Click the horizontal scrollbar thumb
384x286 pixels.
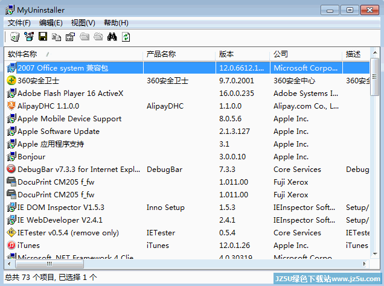click(50, 264)
